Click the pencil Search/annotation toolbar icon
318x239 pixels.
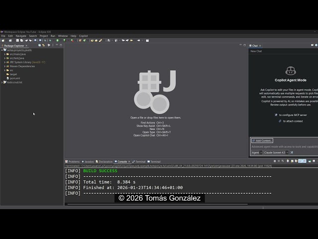[x=100, y=40]
